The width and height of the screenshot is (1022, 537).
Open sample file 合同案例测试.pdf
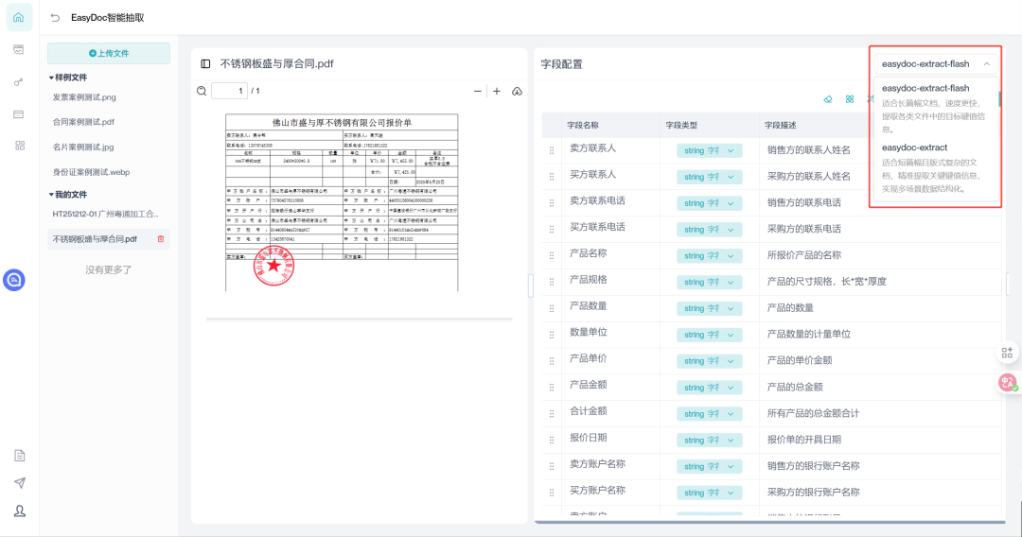(83, 122)
